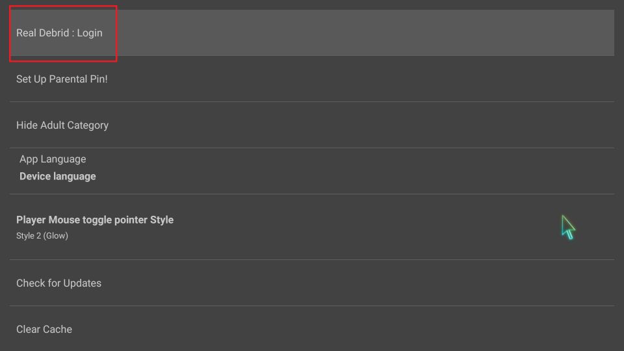Image resolution: width=624 pixels, height=351 pixels.
Task: Select the highlighted Real Debrid row
Action: (x=312, y=32)
